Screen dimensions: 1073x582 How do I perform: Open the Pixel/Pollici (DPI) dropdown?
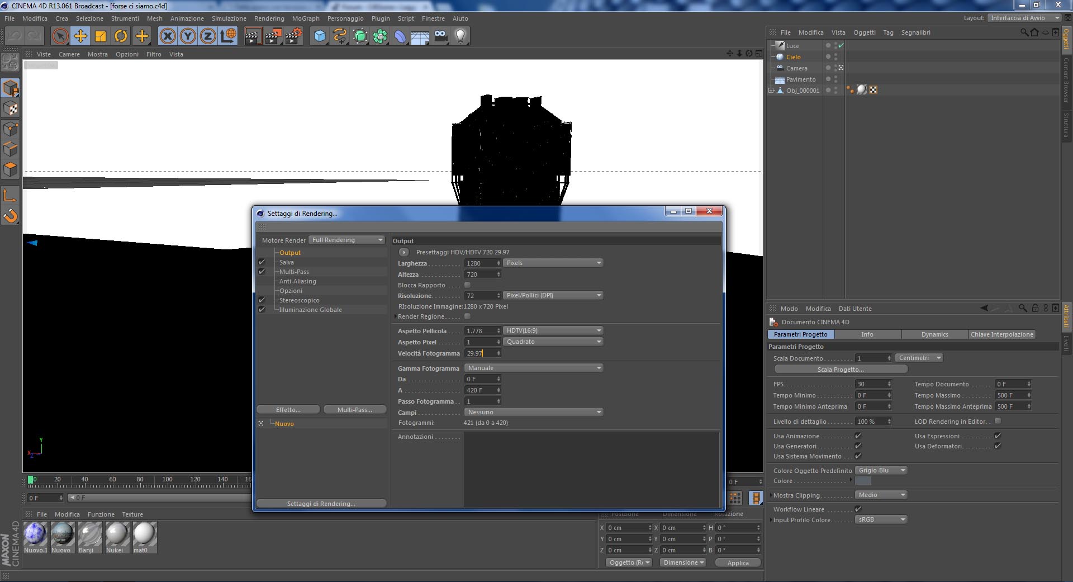click(x=553, y=295)
